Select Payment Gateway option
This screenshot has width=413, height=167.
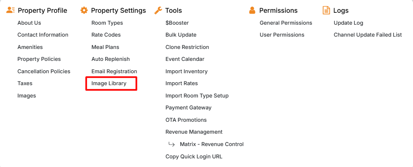188,108
